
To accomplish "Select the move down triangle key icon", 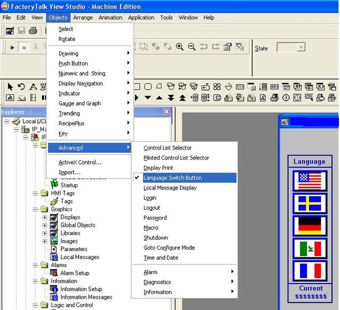I will coord(148,98).
